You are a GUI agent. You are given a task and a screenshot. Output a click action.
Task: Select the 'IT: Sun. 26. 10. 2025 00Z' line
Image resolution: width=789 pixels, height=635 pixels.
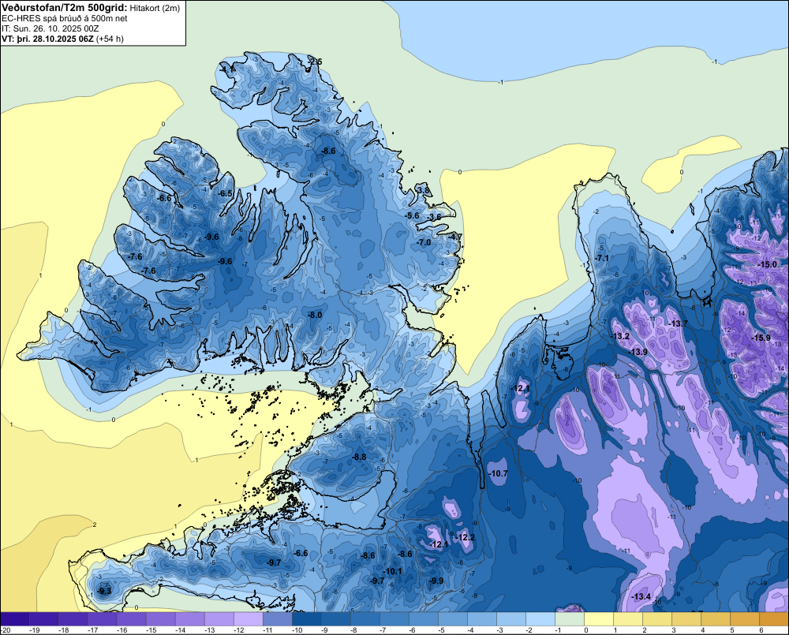50,28
